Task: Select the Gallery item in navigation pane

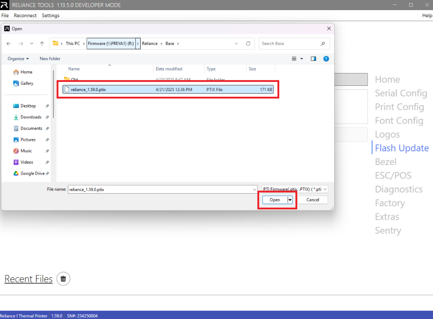Action: [27, 83]
